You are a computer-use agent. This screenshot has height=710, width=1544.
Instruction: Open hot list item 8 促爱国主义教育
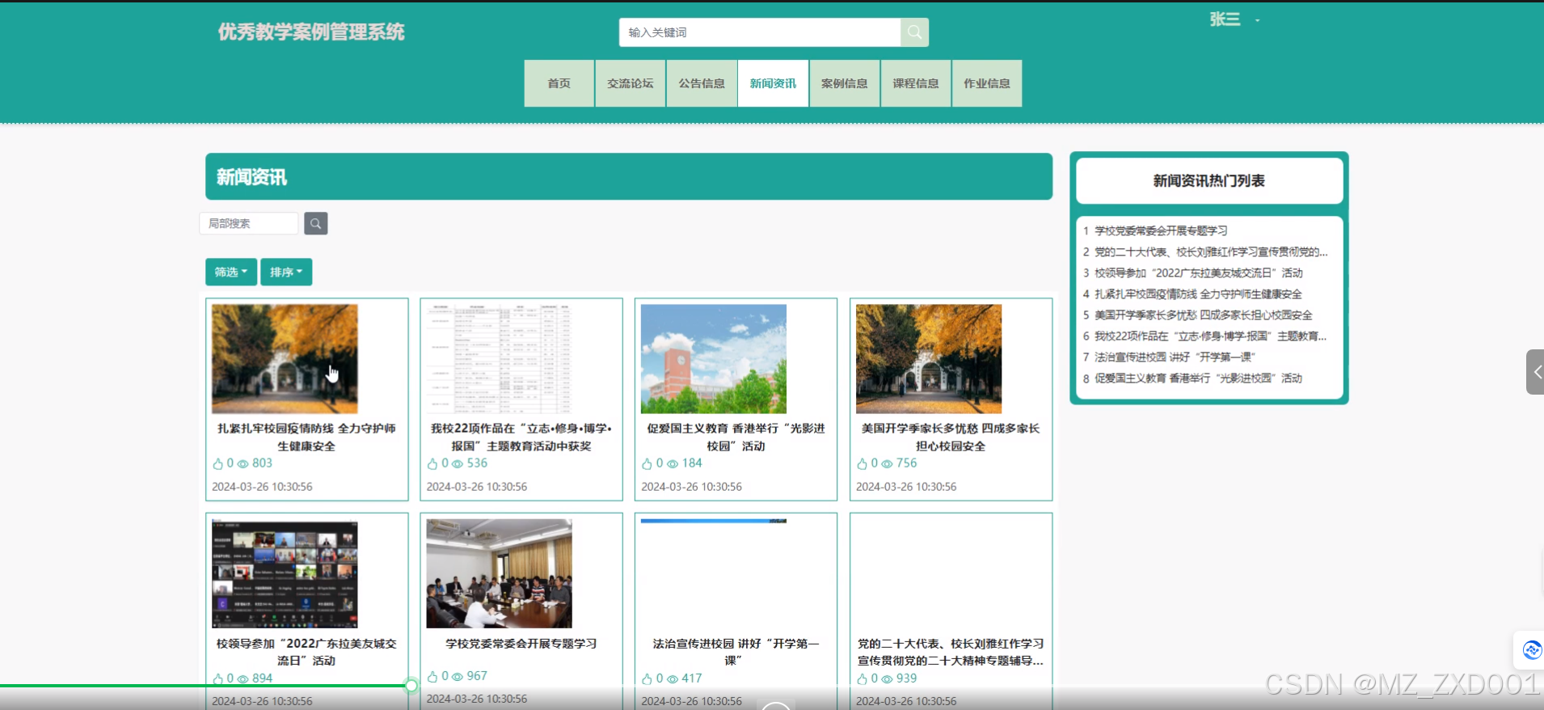click(1198, 378)
